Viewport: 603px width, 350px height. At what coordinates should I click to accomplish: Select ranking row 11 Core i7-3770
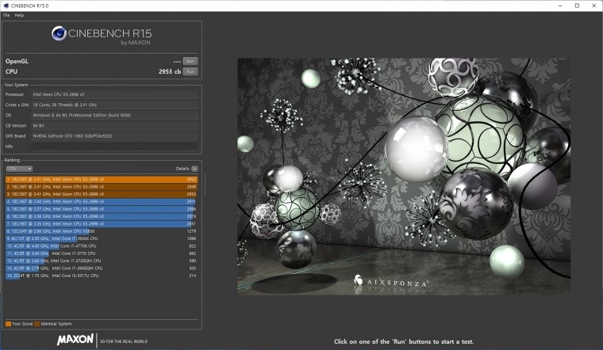(x=102, y=253)
